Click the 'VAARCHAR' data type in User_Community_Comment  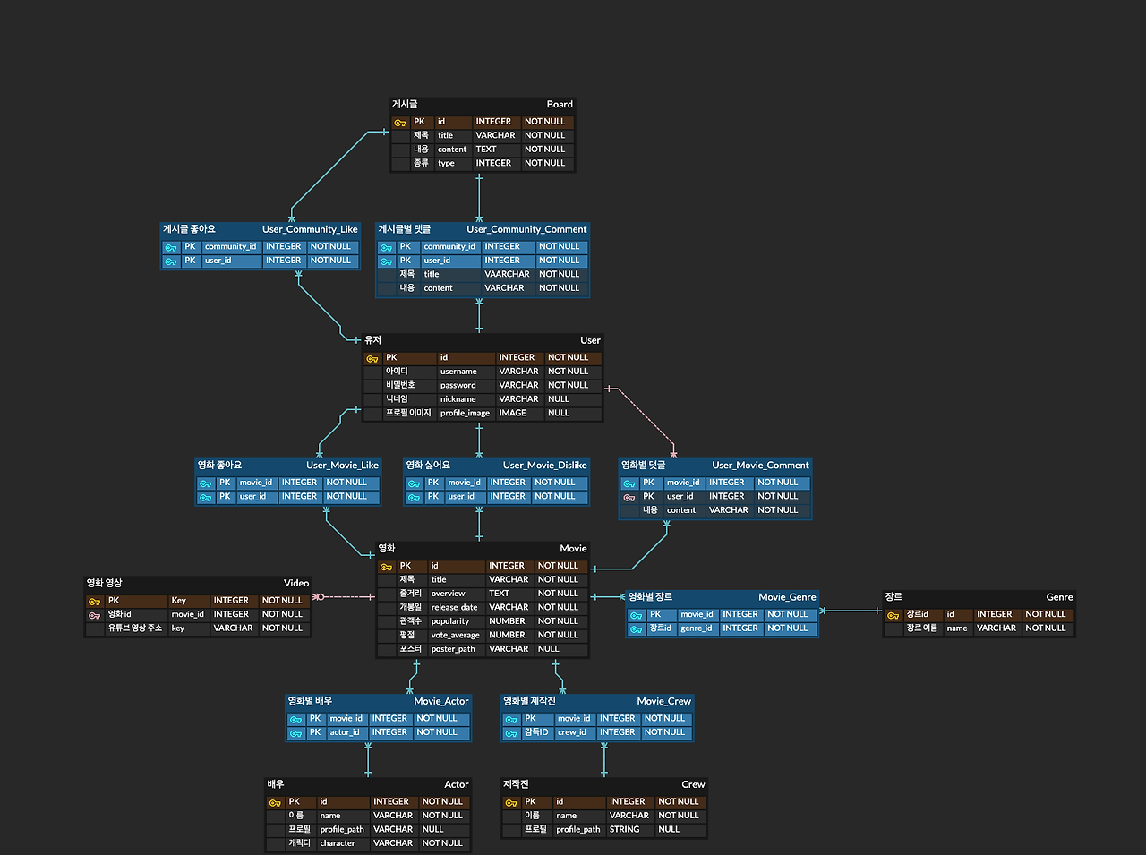pyautogui.click(x=507, y=275)
